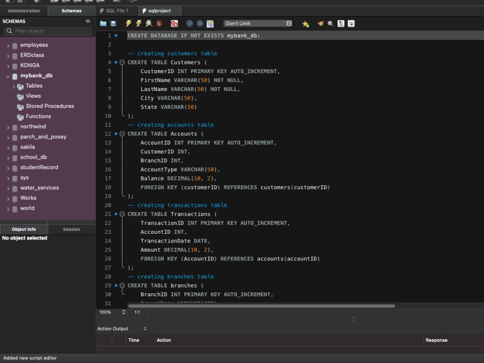Expand the northwind schema
Image resolution: width=484 pixels, height=363 pixels.
8,127
